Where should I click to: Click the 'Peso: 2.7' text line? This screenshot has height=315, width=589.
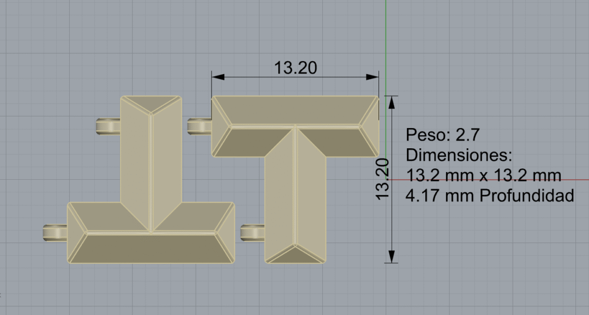coord(442,135)
